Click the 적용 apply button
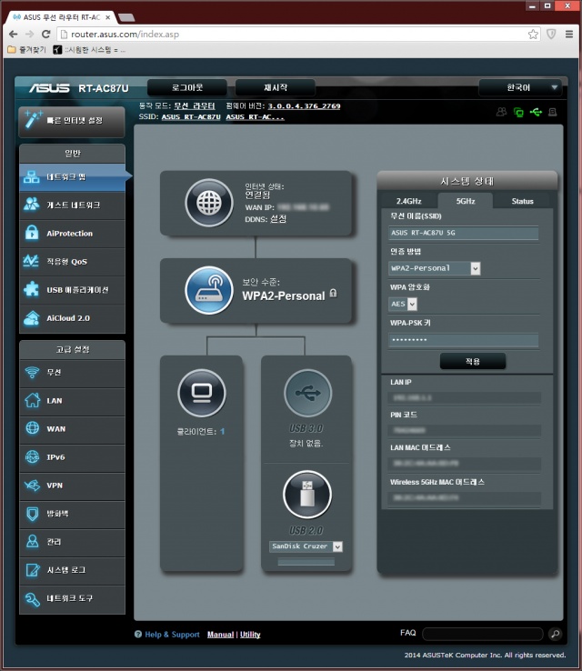The image size is (582, 671). click(x=473, y=362)
